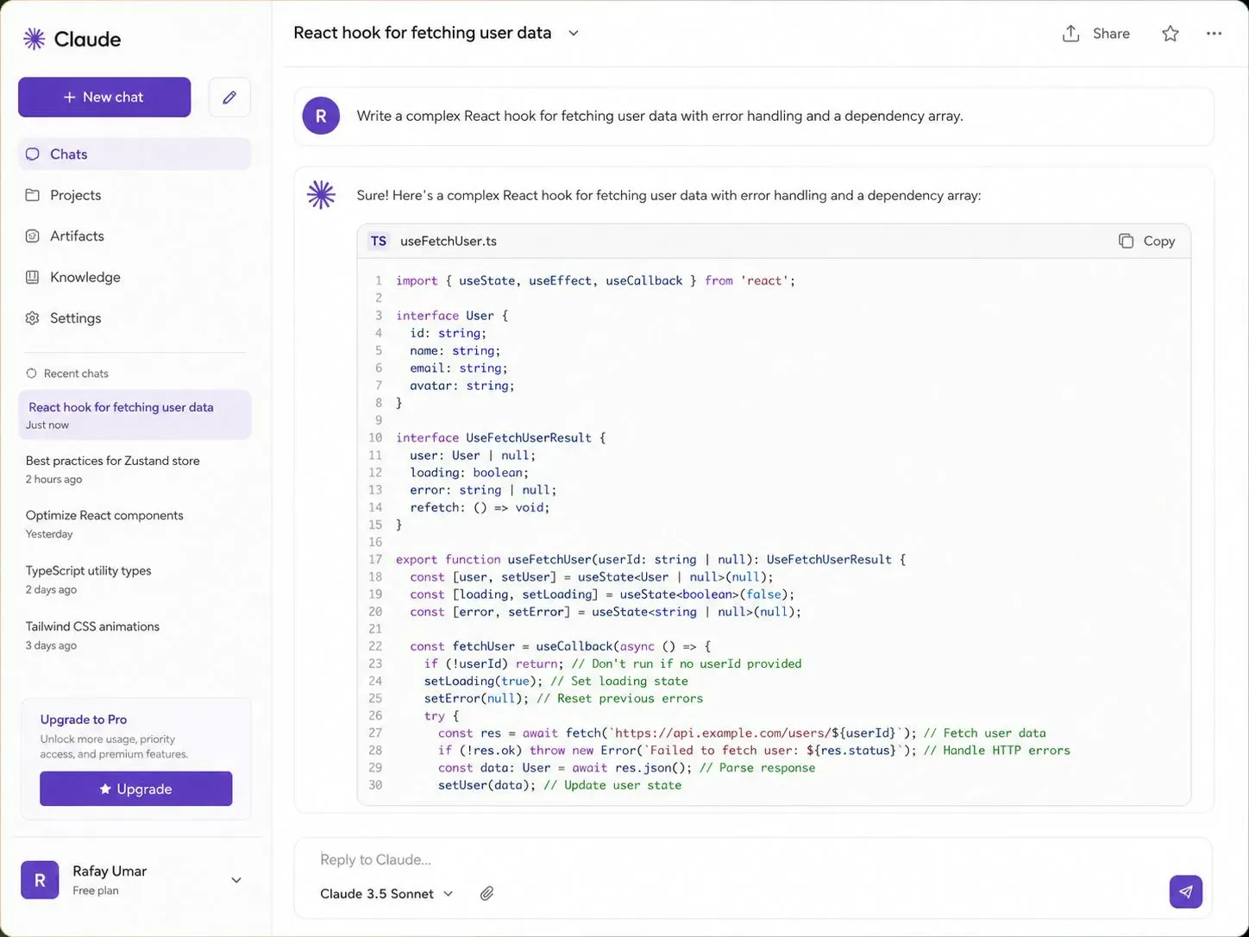The width and height of the screenshot is (1249, 937).
Task: Click the Share label in header
Action: (1111, 34)
